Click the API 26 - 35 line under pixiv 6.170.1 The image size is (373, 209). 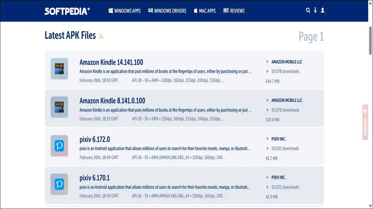click(x=178, y=196)
